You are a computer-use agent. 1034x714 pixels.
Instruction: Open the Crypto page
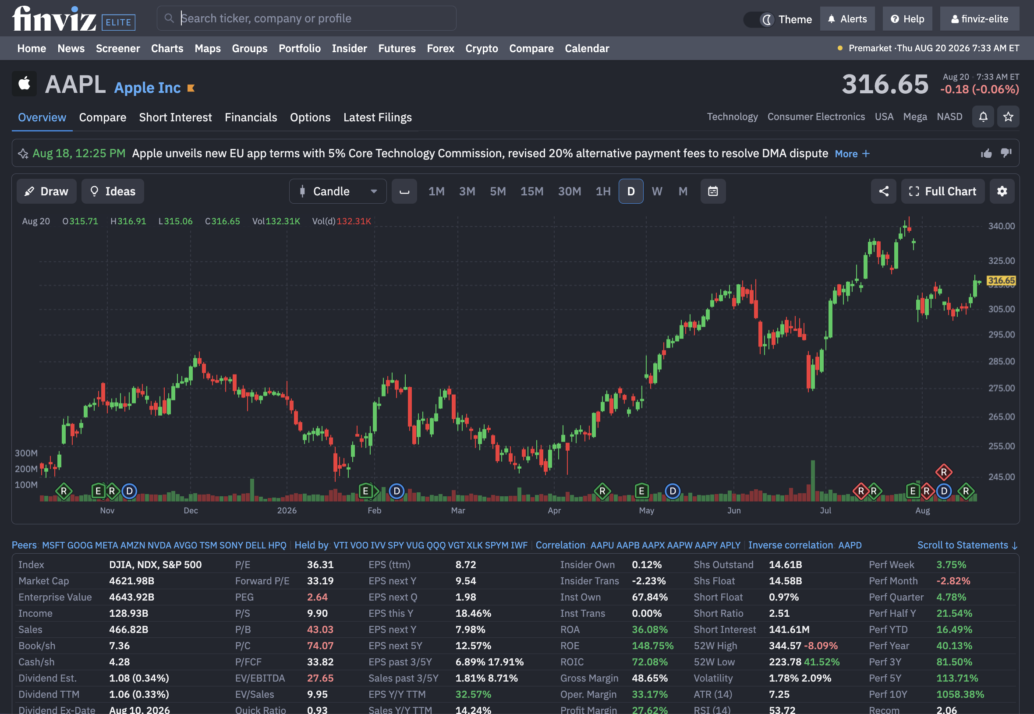tap(482, 48)
